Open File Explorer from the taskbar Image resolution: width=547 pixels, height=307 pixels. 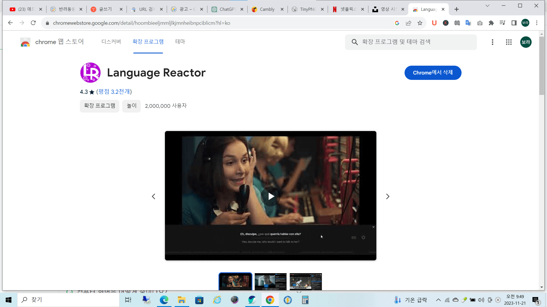[181, 300]
